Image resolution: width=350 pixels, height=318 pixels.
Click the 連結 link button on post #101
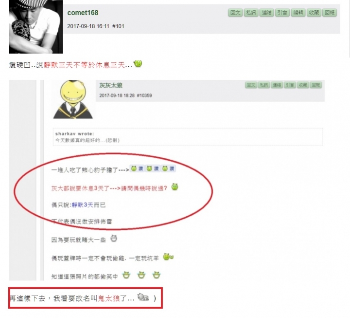click(266, 13)
